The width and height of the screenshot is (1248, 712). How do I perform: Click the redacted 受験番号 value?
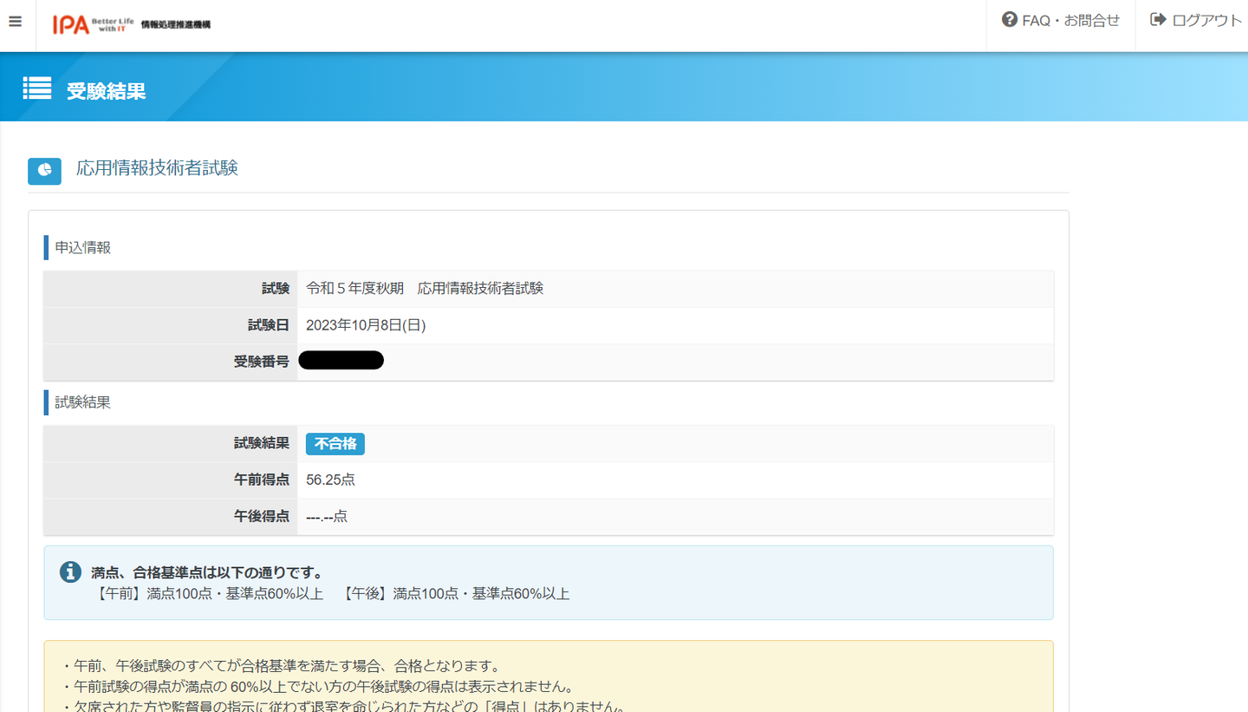pos(341,361)
